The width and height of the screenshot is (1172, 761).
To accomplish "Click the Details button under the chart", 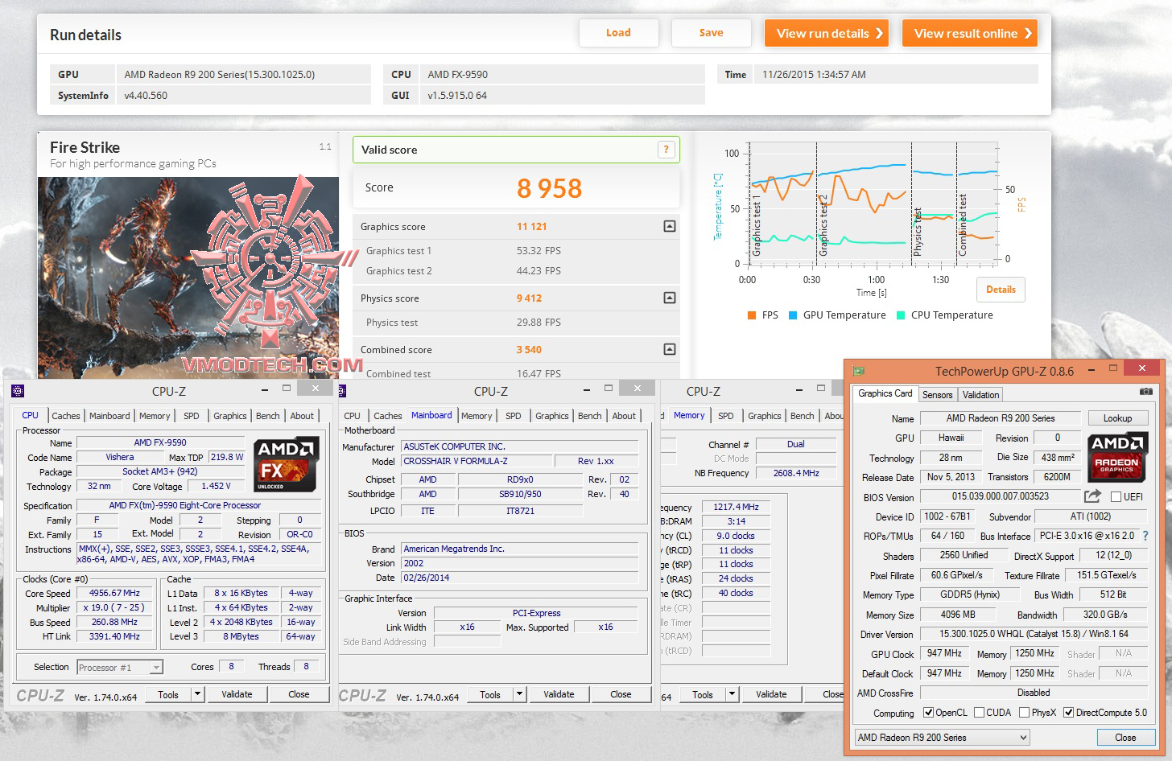I will click(1001, 290).
